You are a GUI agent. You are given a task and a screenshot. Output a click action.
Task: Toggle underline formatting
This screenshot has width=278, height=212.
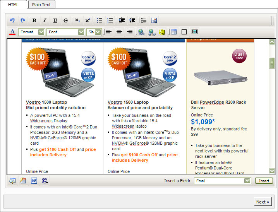pos(55,21)
